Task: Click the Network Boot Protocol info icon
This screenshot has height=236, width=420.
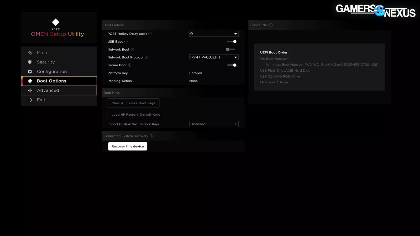Action: click(x=146, y=57)
